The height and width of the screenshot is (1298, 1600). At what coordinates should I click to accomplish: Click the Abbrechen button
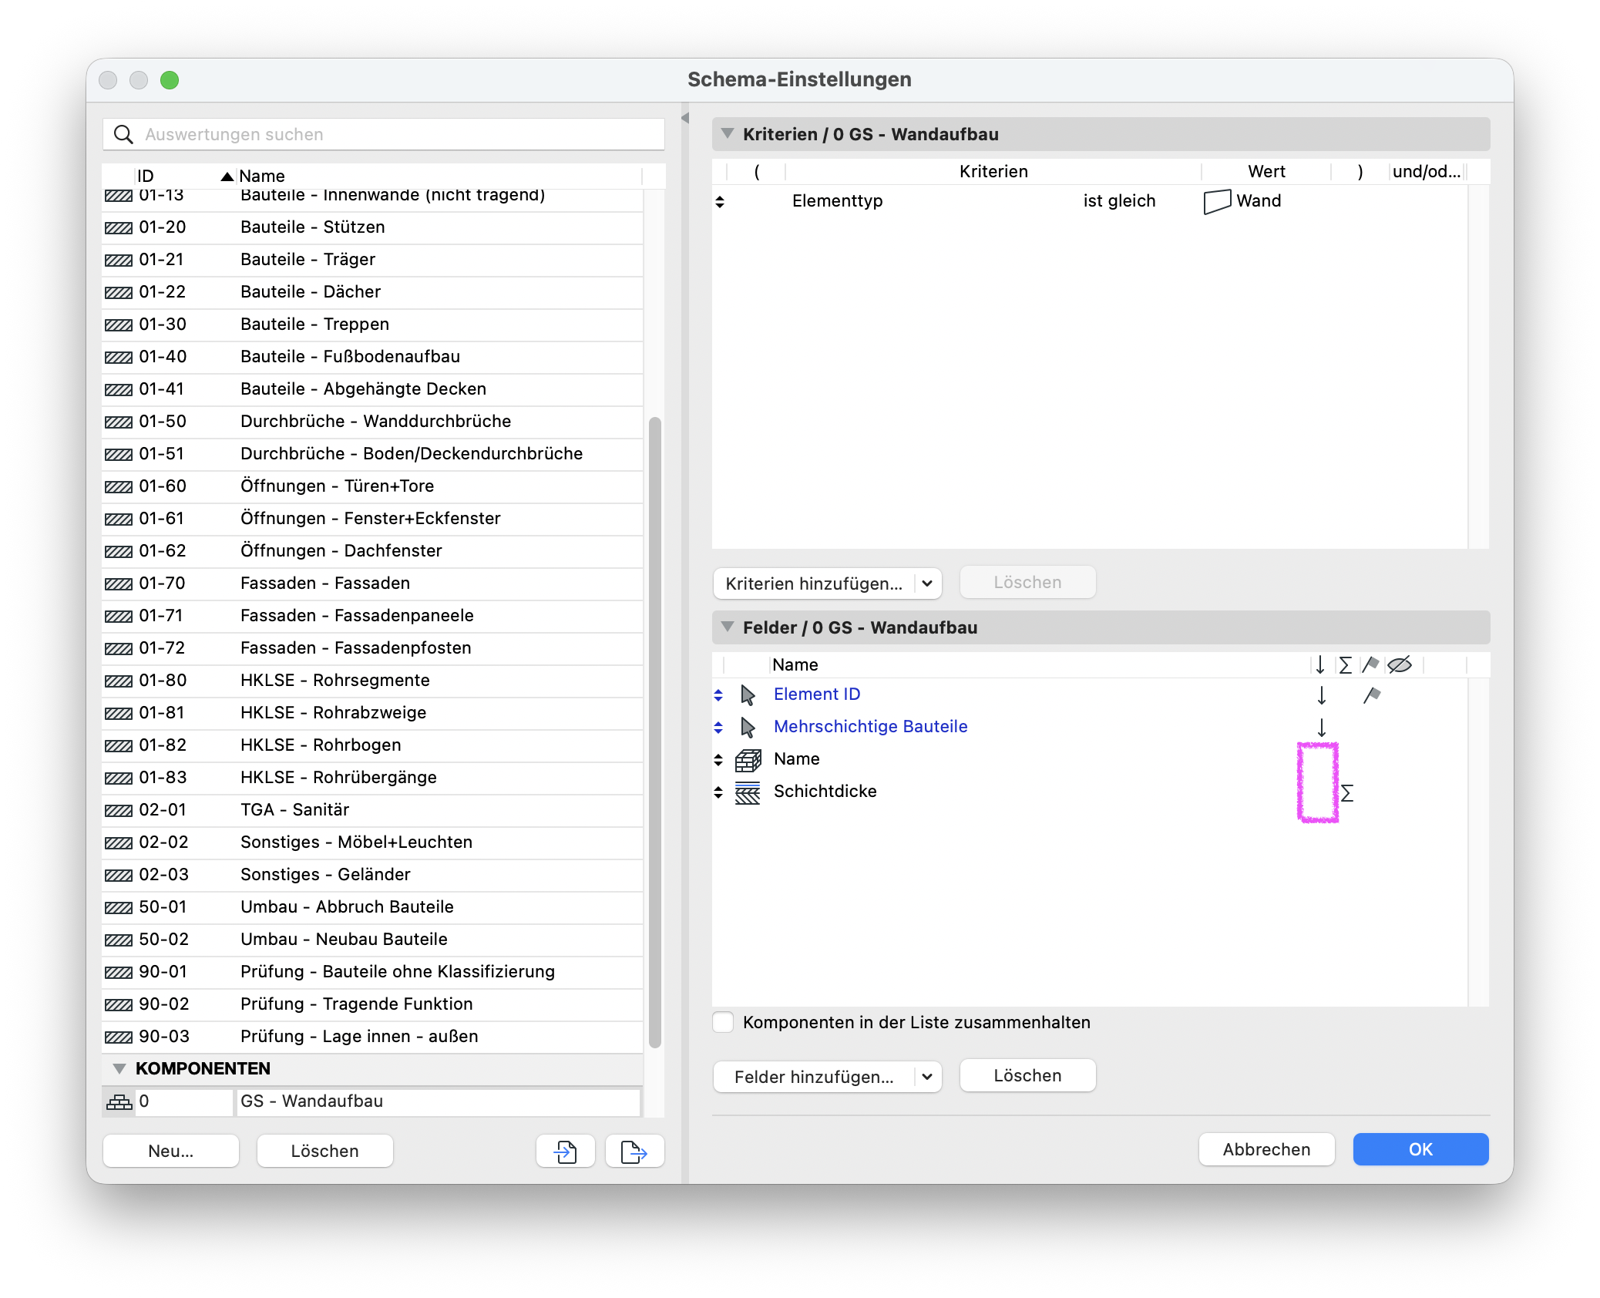click(x=1266, y=1149)
